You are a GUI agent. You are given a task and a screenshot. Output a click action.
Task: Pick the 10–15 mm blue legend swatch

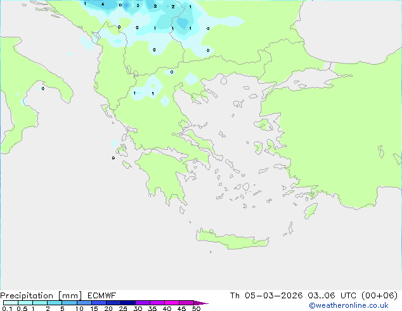click(x=84, y=303)
